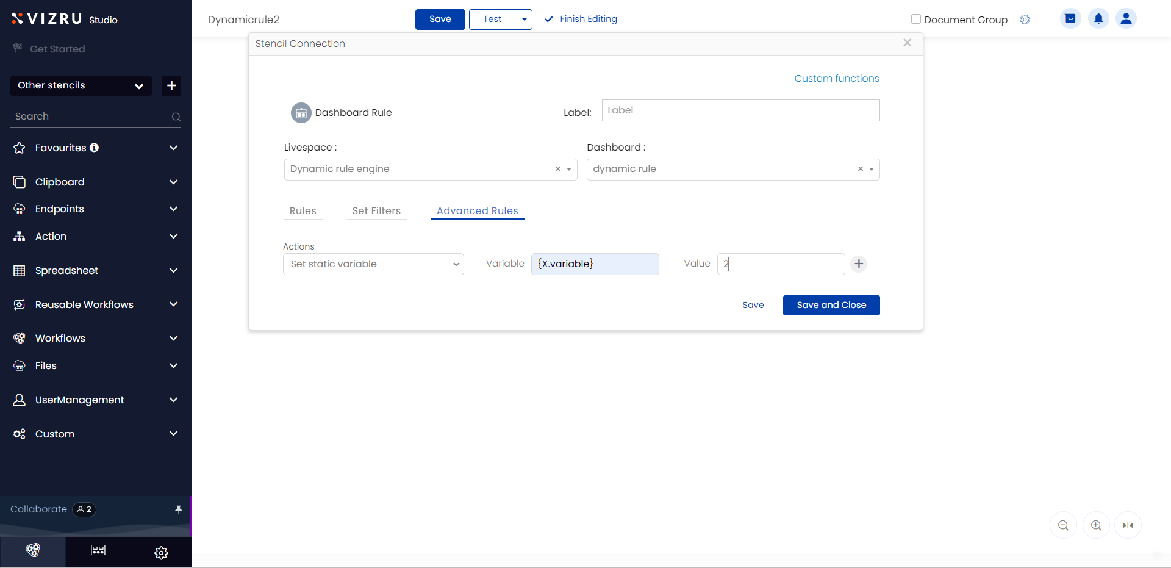The height and width of the screenshot is (568, 1171).
Task: Open the Other stencils dropdown
Action: (x=81, y=85)
